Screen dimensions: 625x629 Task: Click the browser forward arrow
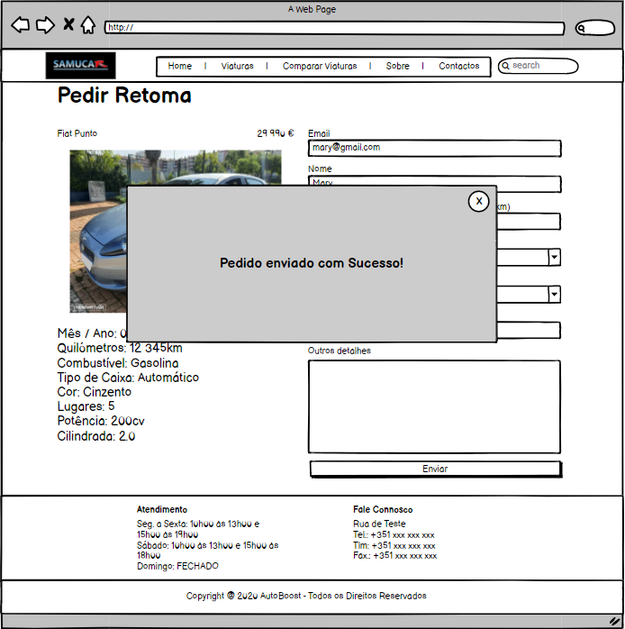click(x=45, y=25)
